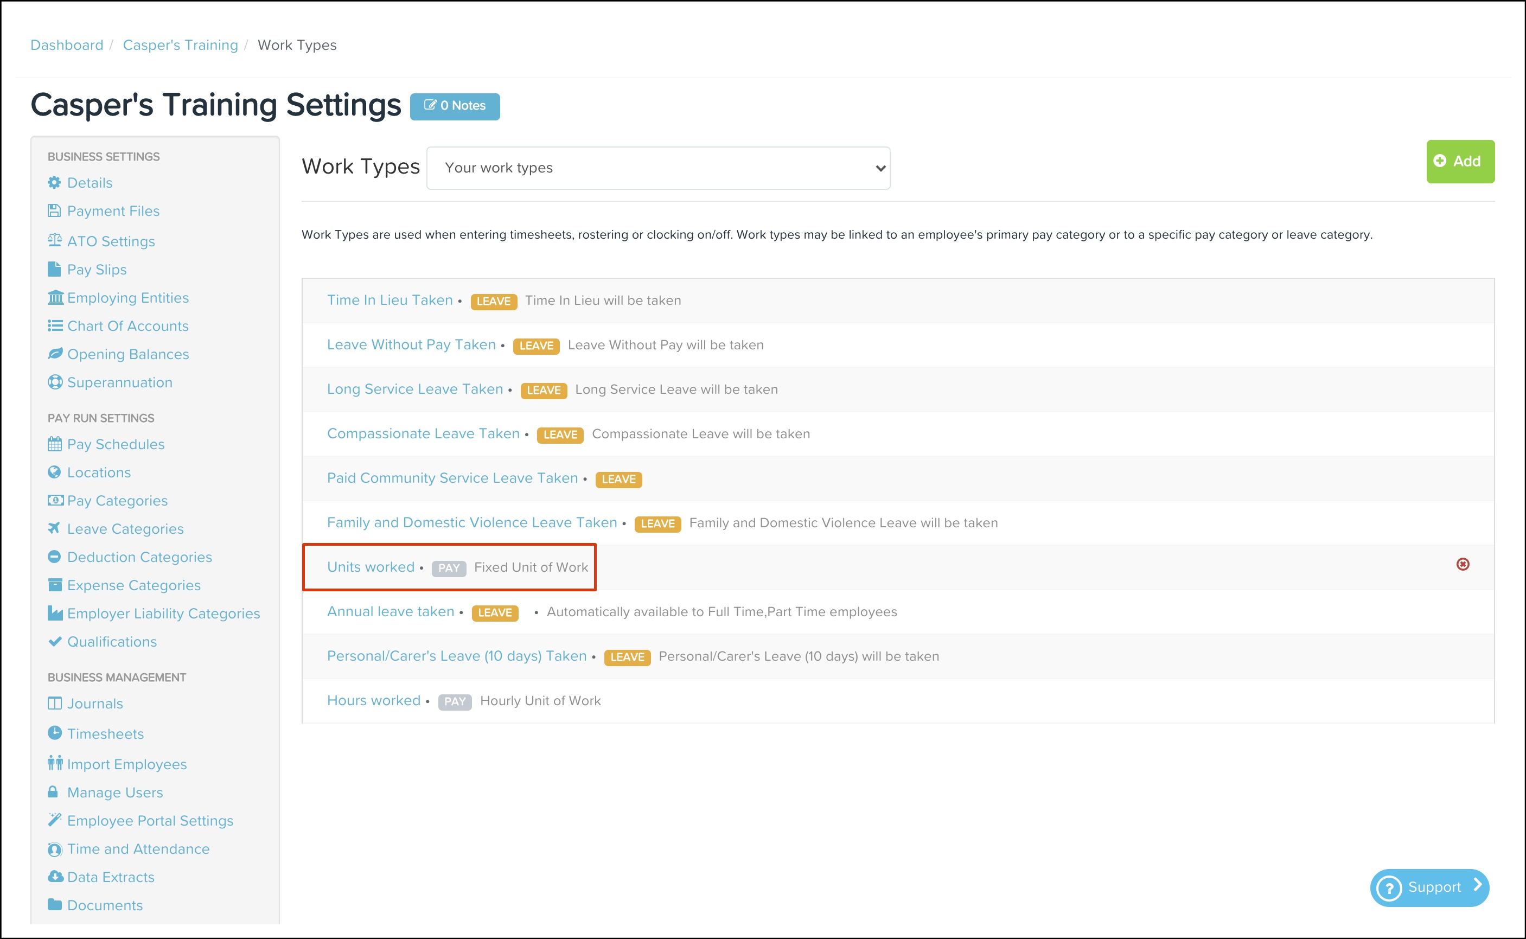The image size is (1526, 939).
Task: Go to Dashboard breadcrumb
Action: (x=67, y=46)
